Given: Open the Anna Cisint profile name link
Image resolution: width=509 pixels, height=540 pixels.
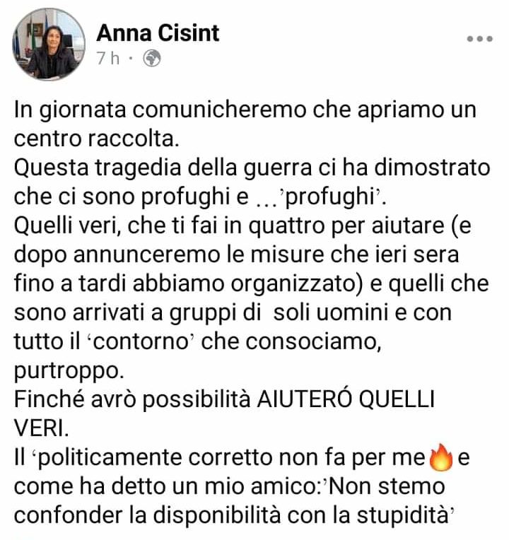Looking at the screenshot, I should point(158,33).
